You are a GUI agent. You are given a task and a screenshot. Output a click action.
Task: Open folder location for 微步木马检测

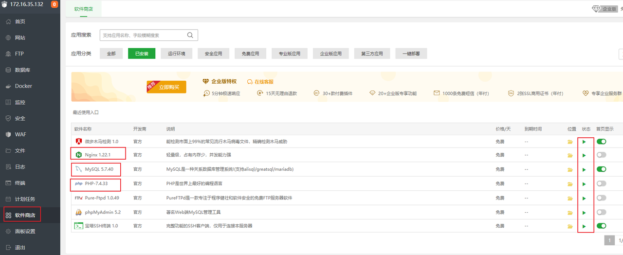pos(570,142)
